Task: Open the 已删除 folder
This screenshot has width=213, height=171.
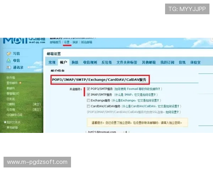Action: pos(11,104)
